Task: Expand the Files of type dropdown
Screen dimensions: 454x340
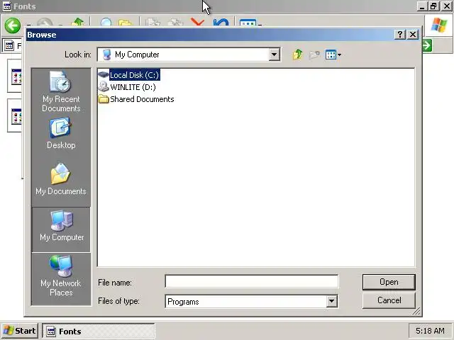Action: tap(332, 302)
